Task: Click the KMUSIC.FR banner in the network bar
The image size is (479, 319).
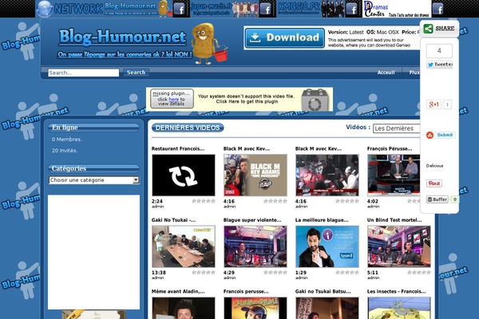Action: pos(311,9)
